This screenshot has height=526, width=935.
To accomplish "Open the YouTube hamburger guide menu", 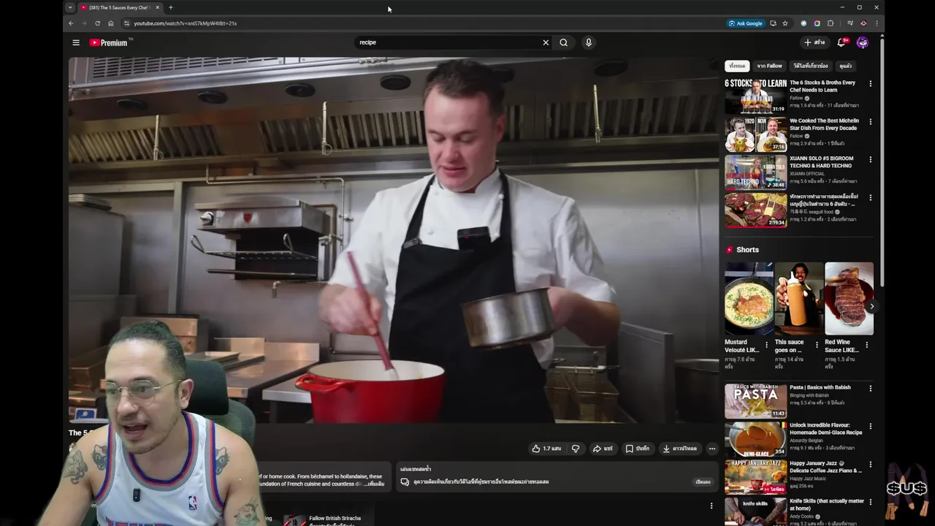I will pyautogui.click(x=76, y=42).
